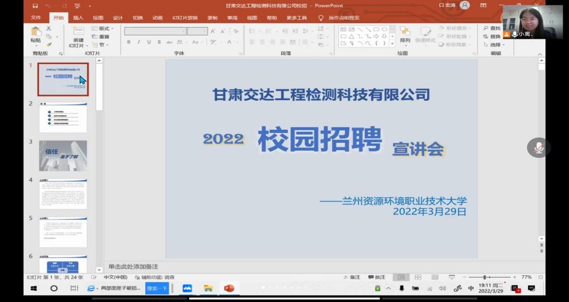Image resolution: width=569 pixels, height=302 pixels.
Task: Start Slide Show from status bar icon
Action: [452, 277]
